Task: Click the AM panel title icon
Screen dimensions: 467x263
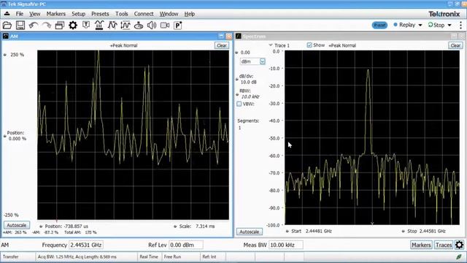Action: (x=6, y=37)
